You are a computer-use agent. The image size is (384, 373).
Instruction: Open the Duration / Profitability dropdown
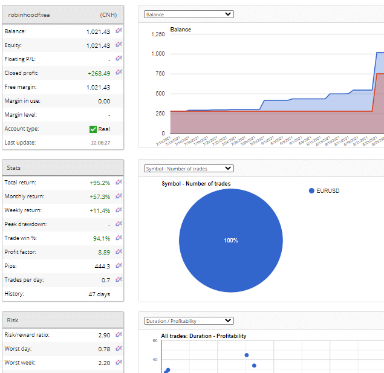pyautogui.click(x=189, y=321)
